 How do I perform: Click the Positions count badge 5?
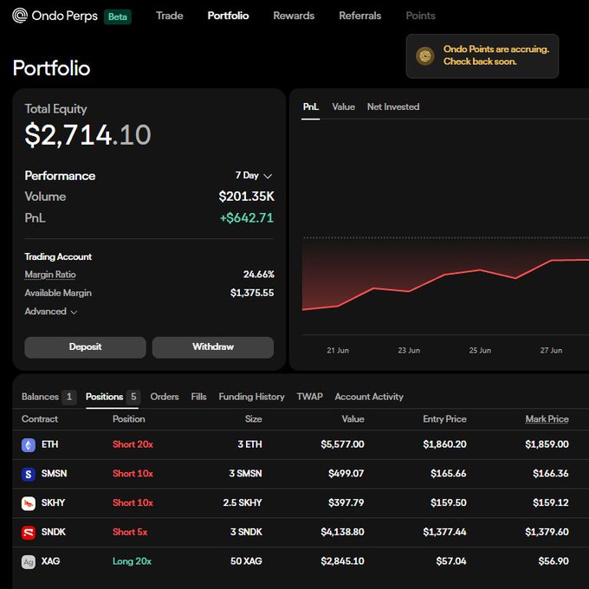[x=133, y=397]
